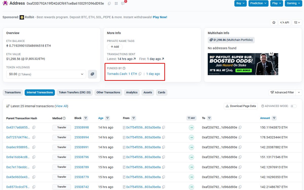Click the Funded By help icon
This screenshot has width=304, height=190.
[124, 68]
